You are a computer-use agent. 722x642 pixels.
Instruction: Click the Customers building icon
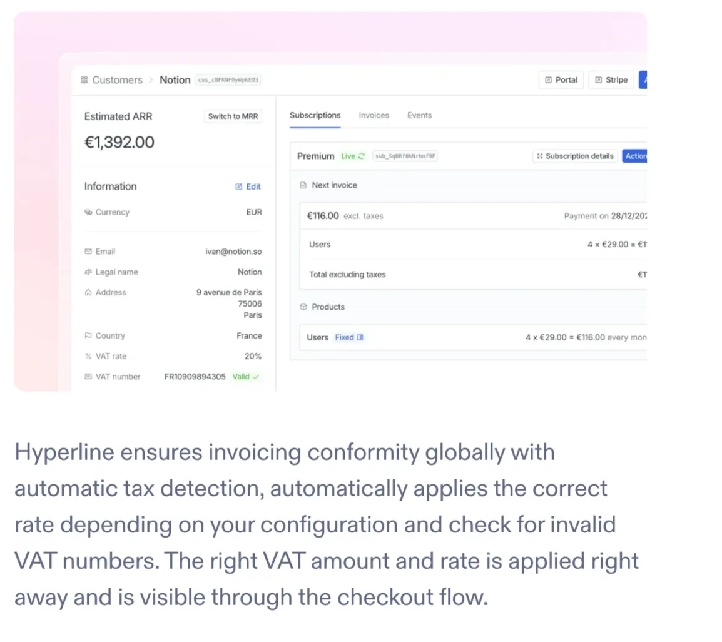84,79
